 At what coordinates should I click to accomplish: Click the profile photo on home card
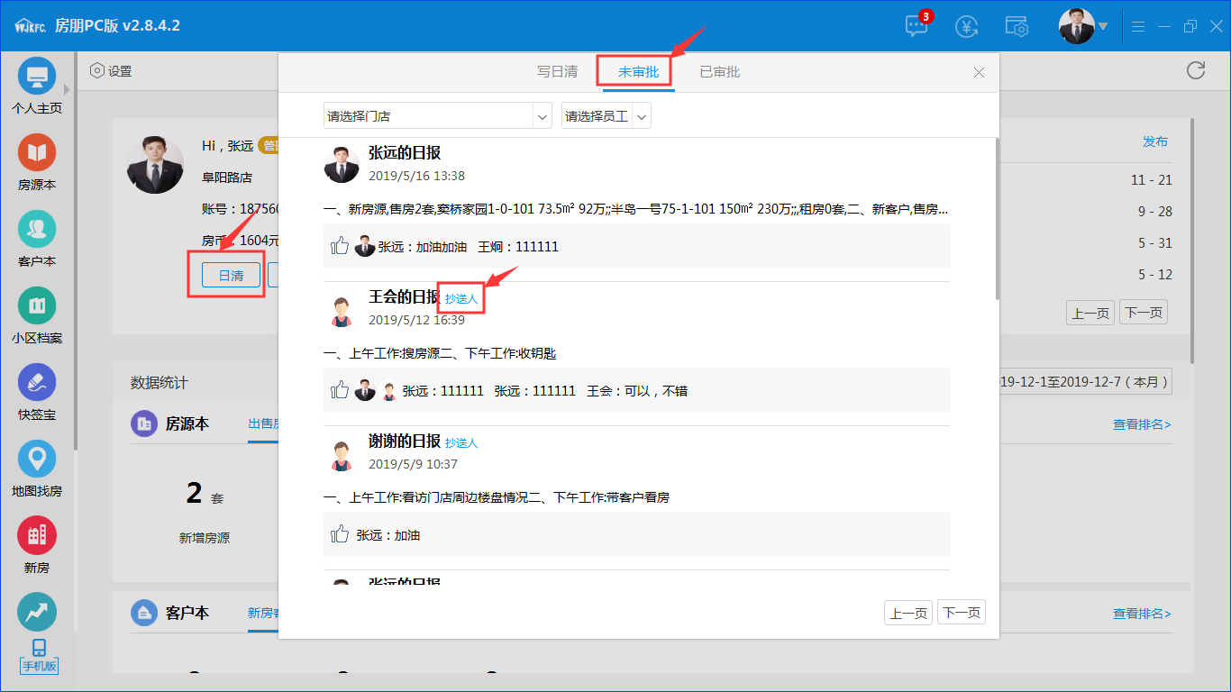pyautogui.click(x=155, y=164)
